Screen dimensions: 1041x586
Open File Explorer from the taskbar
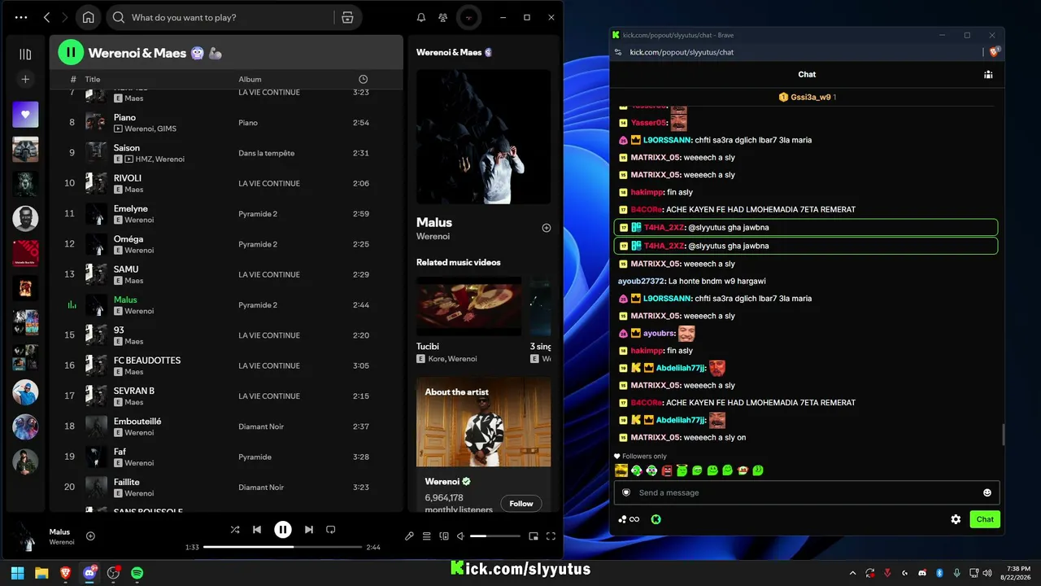click(41, 573)
